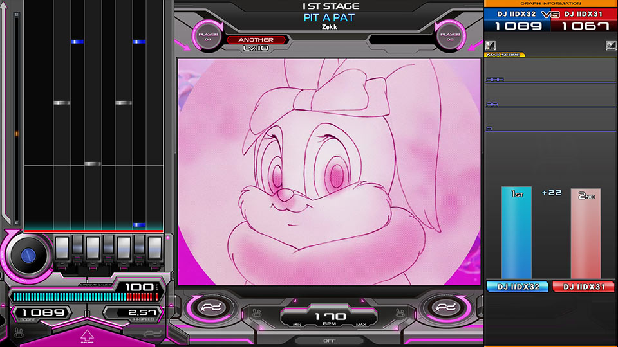Click the bunny icon left of BPM

tap(257, 314)
